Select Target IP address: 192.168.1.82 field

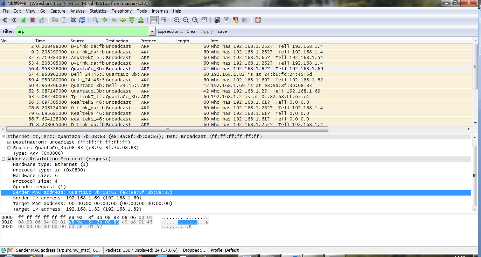[77, 209]
